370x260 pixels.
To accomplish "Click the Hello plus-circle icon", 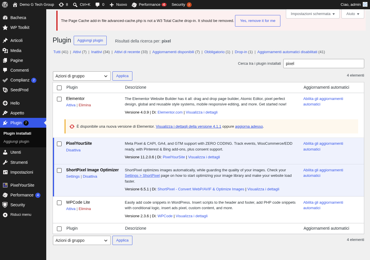I will 5,103.
